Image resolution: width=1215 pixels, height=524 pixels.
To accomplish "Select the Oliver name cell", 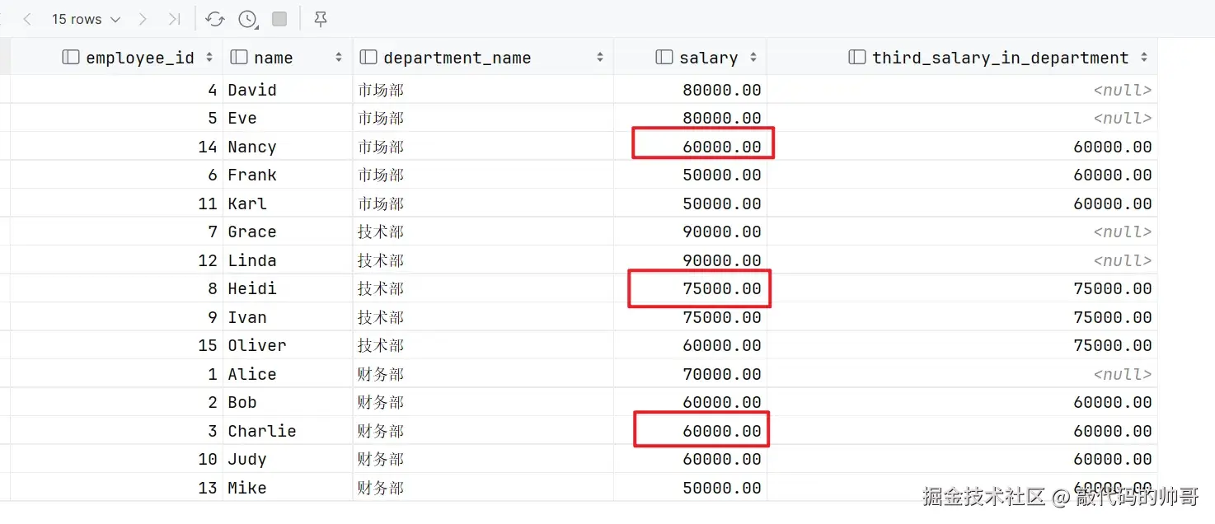I will [x=288, y=345].
